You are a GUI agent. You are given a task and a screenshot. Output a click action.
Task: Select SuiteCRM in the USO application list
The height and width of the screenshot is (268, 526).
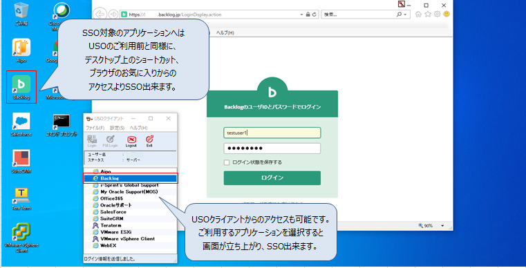pos(130,219)
